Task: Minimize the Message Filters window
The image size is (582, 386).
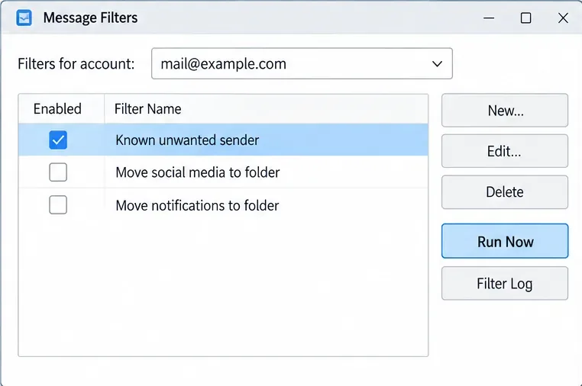Action: pyautogui.click(x=489, y=18)
